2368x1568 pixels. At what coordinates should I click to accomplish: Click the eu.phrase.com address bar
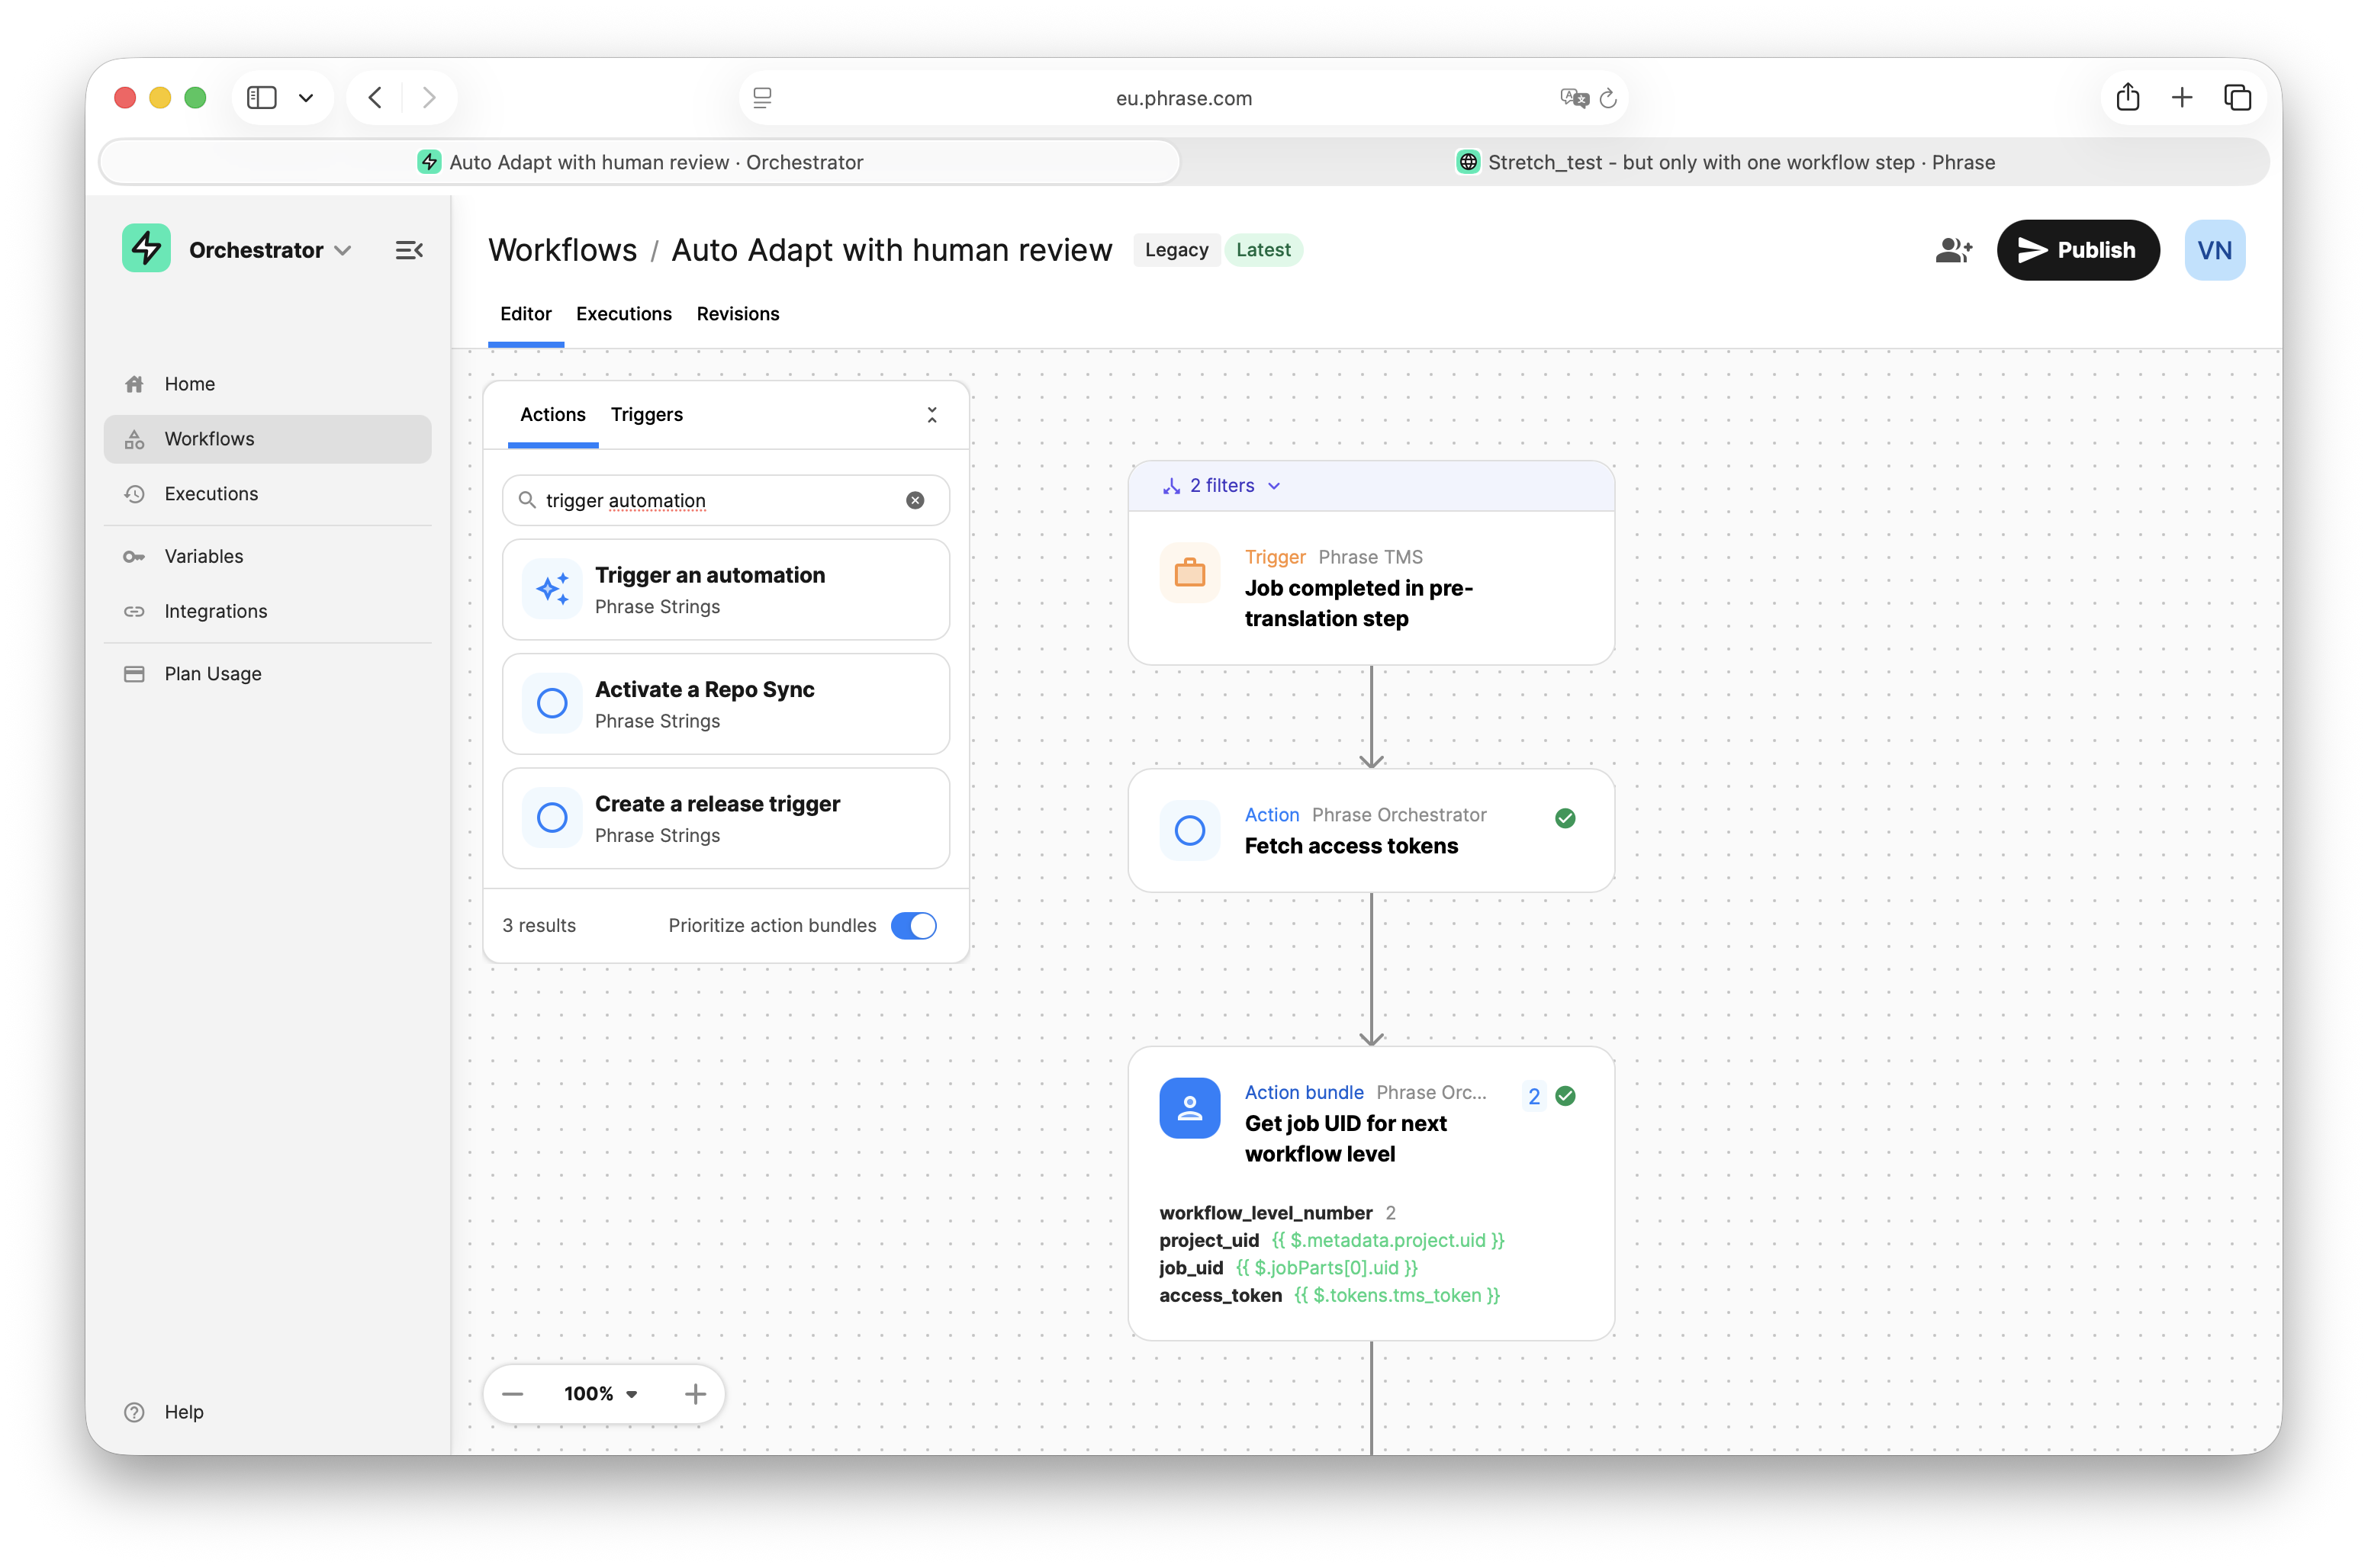click(1184, 98)
